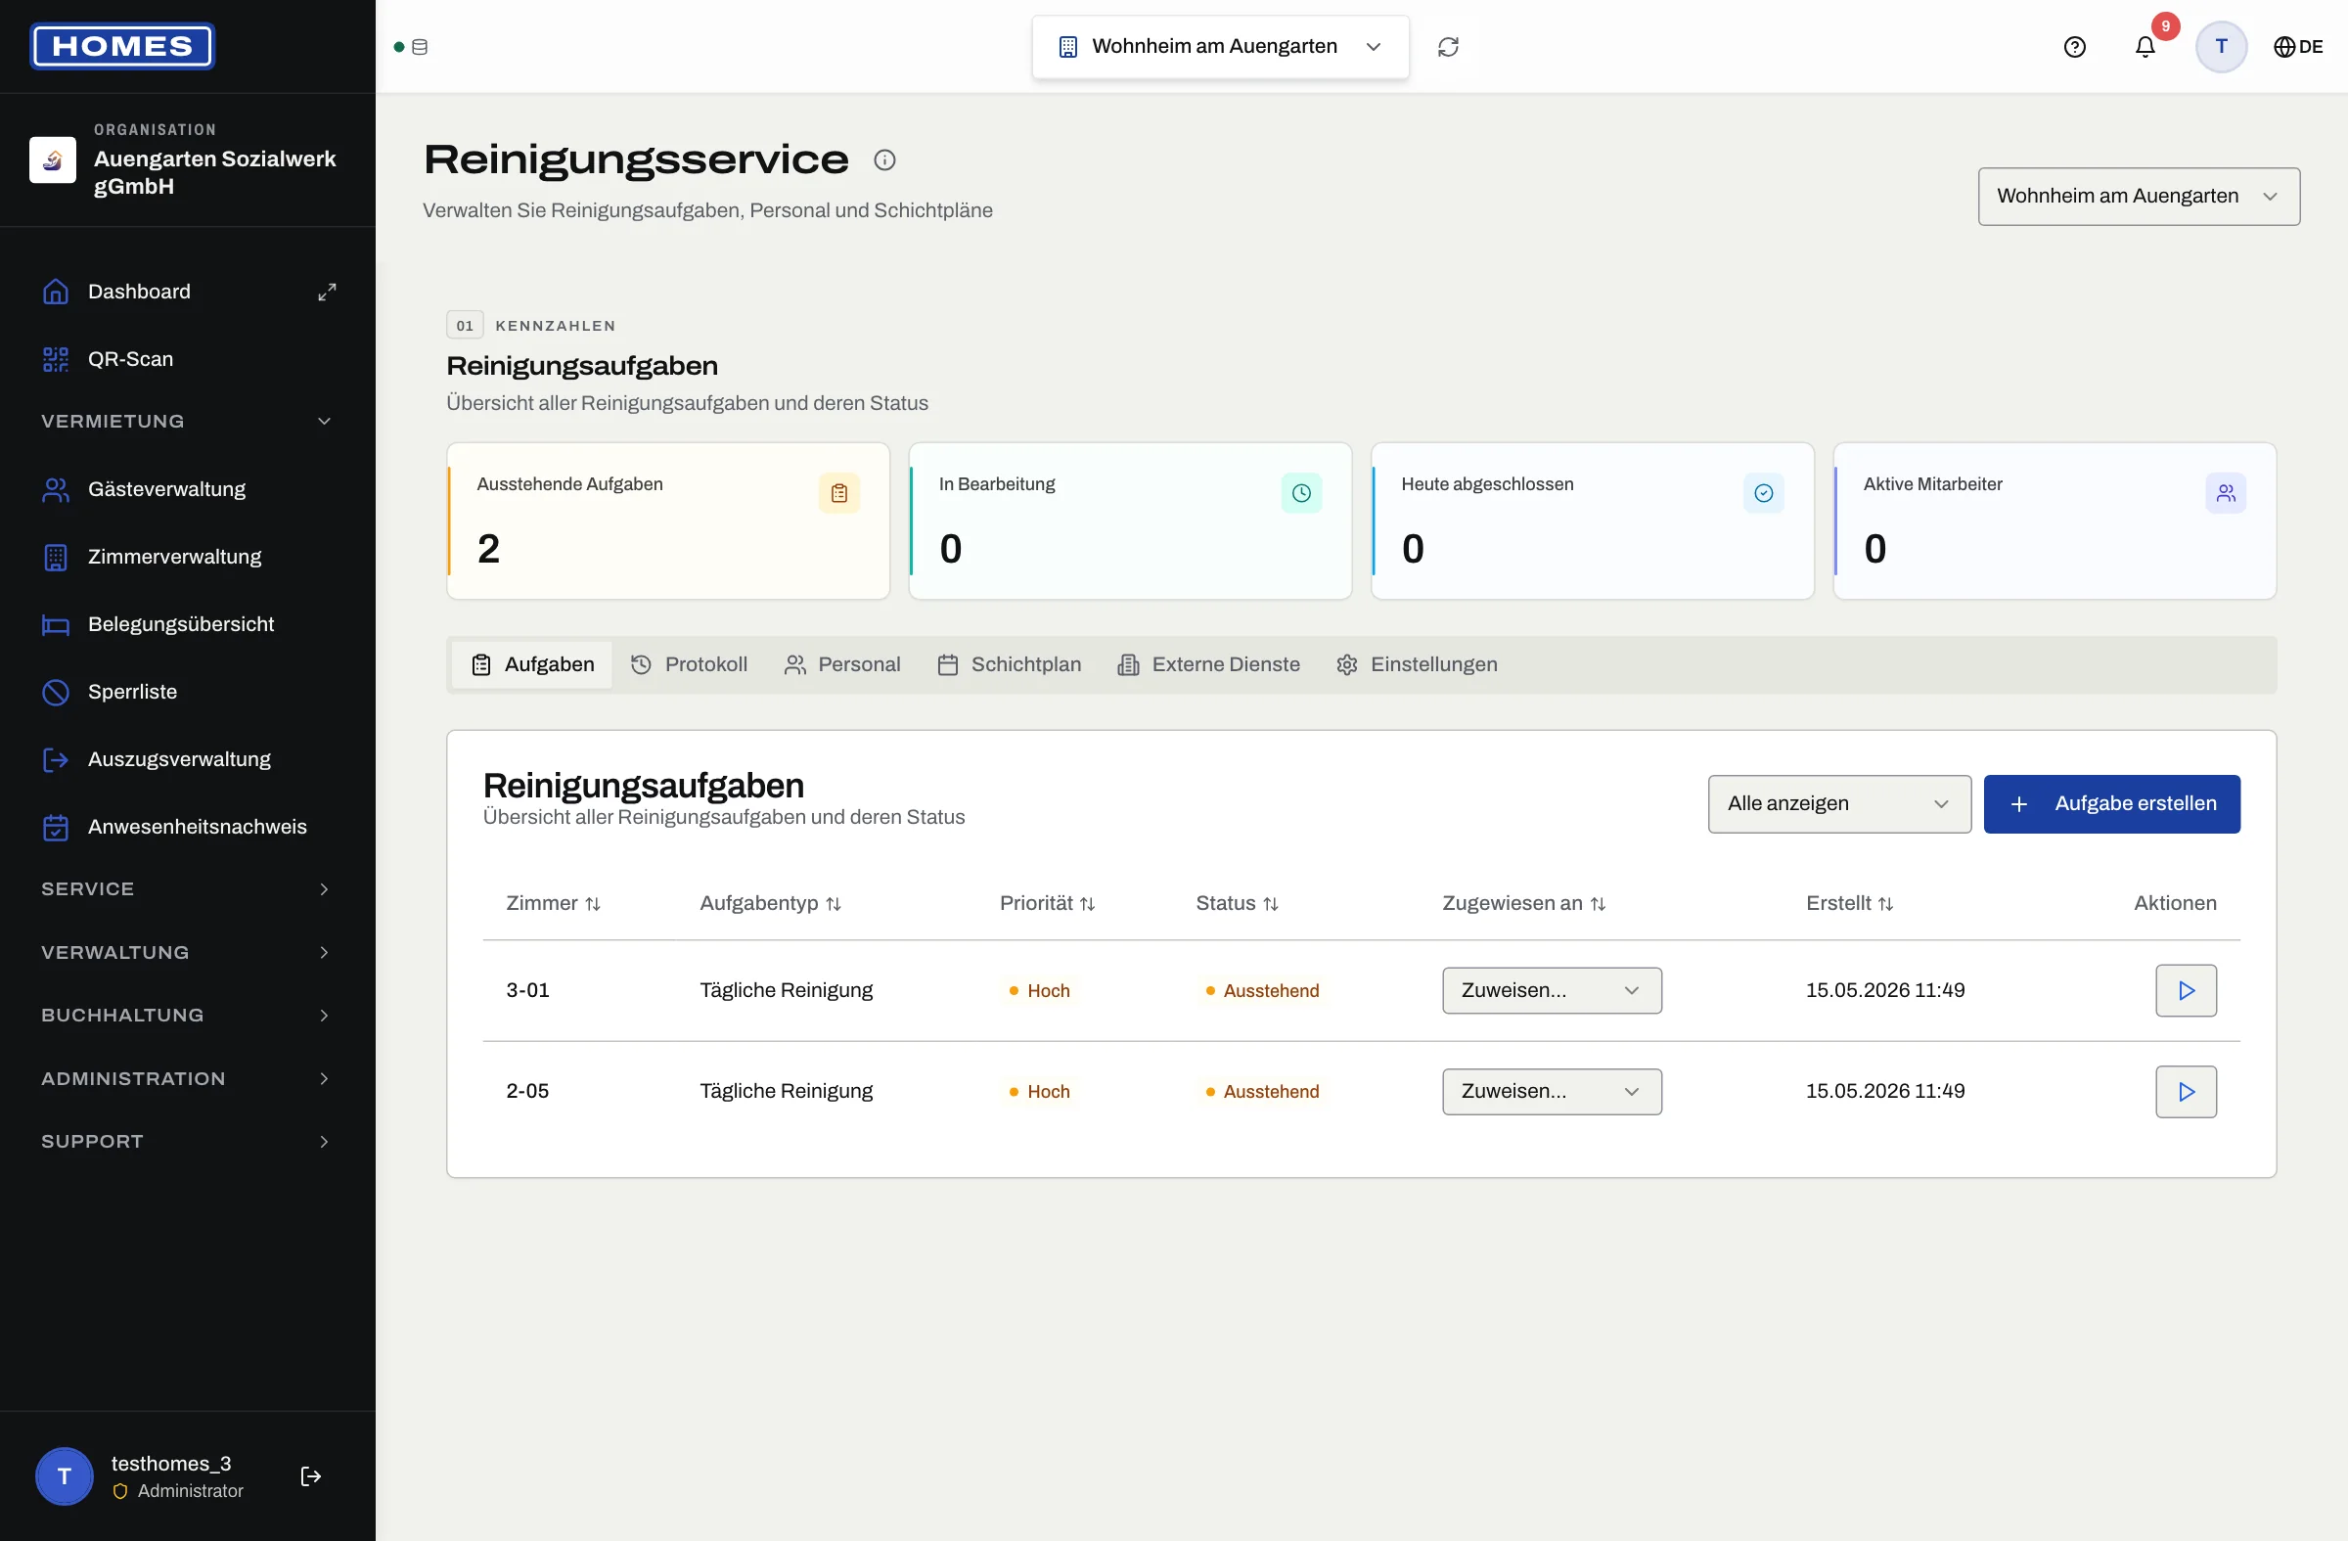Open the Alle anzeigen filter dropdown
The height and width of the screenshot is (1541, 2348).
[1839, 804]
